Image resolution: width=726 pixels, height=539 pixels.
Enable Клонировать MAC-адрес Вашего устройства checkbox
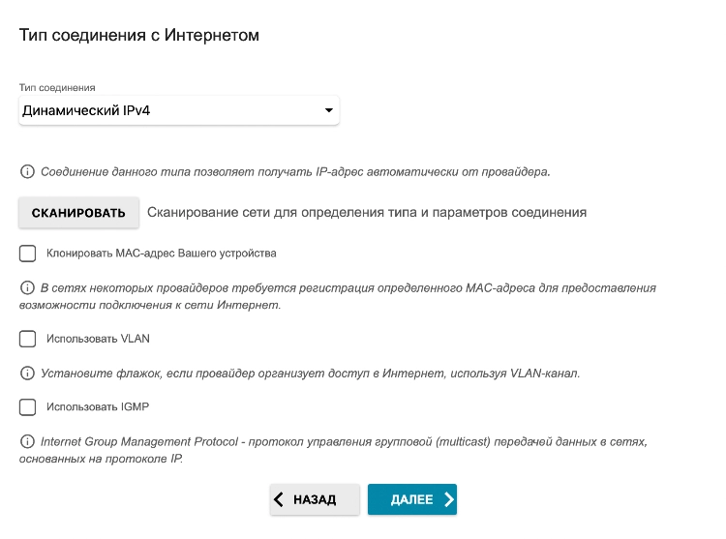point(27,254)
